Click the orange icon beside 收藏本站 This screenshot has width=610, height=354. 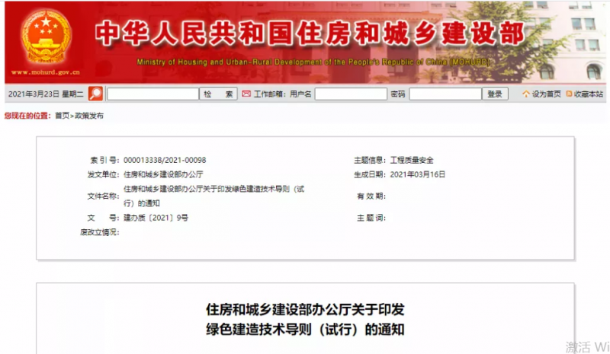point(569,94)
